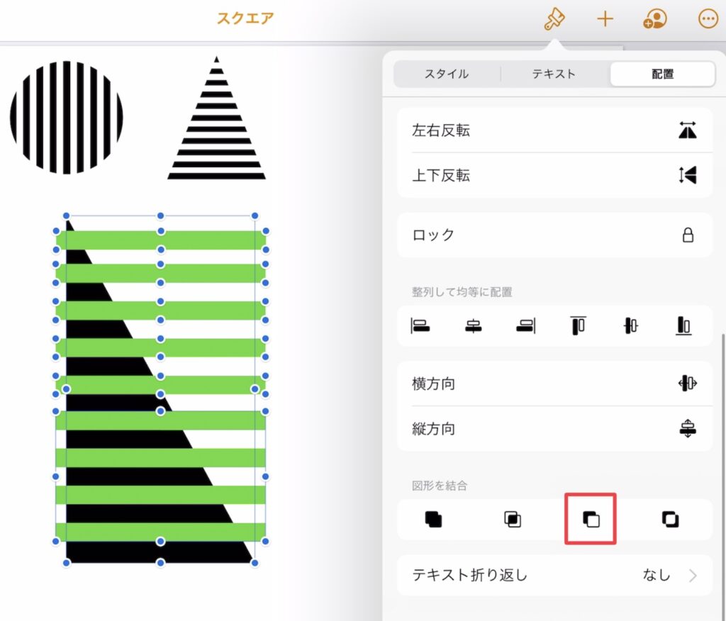Select the striped triangle shape
Screen dimensions: 726x621
pyautogui.click(x=216, y=118)
